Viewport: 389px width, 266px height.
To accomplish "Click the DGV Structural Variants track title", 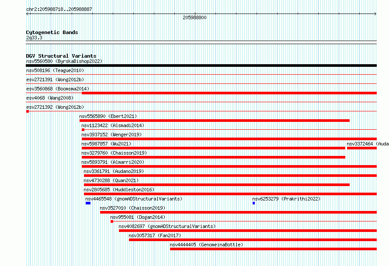I will (61, 56).
